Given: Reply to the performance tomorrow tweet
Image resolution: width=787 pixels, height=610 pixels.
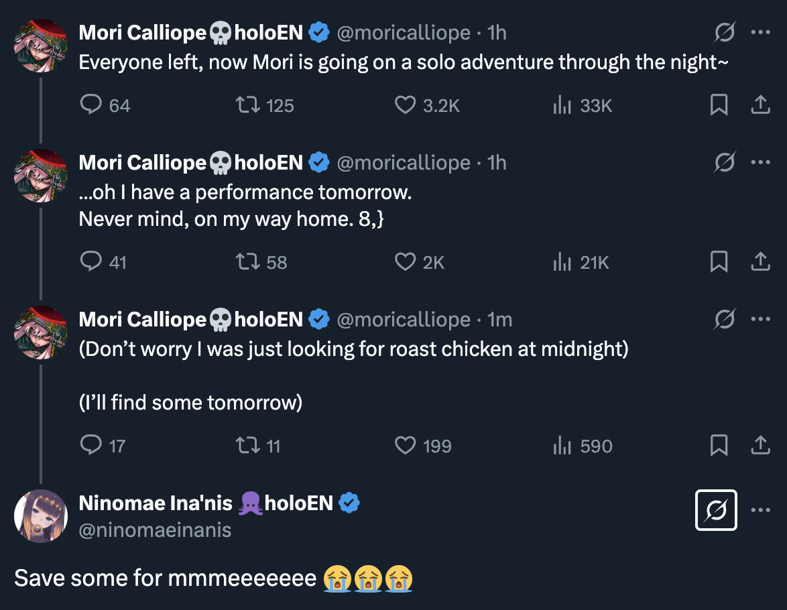Looking at the screenshot, I should tap(91, 262).
